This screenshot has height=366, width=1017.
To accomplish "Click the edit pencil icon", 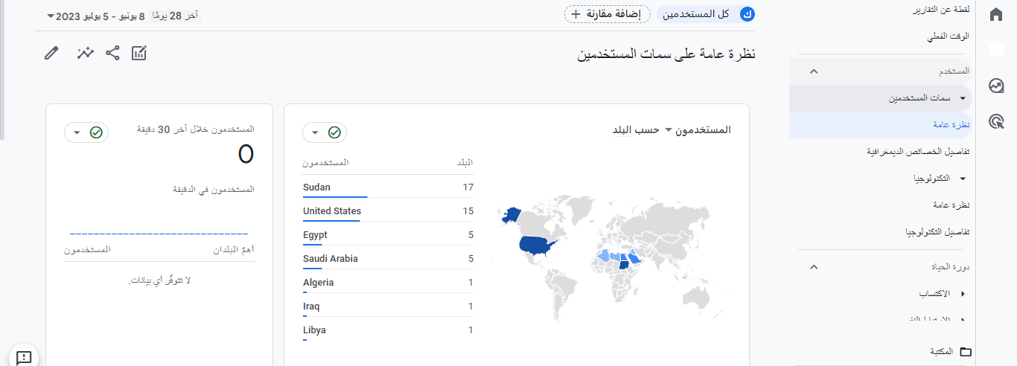I will pyautogui.click(x=51, y=53).
